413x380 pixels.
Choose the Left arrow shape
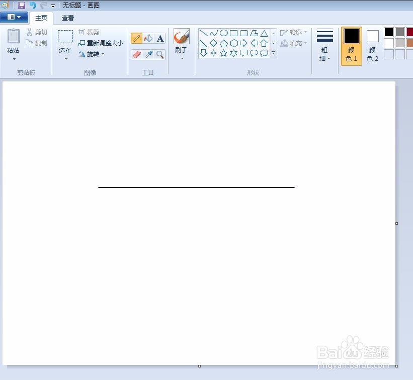click(254, 43)
